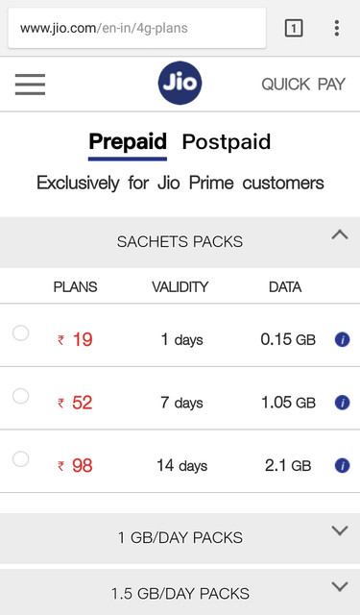
Task: Expand the 1.5 GB/Day Packs section
Action: (180, 592)
